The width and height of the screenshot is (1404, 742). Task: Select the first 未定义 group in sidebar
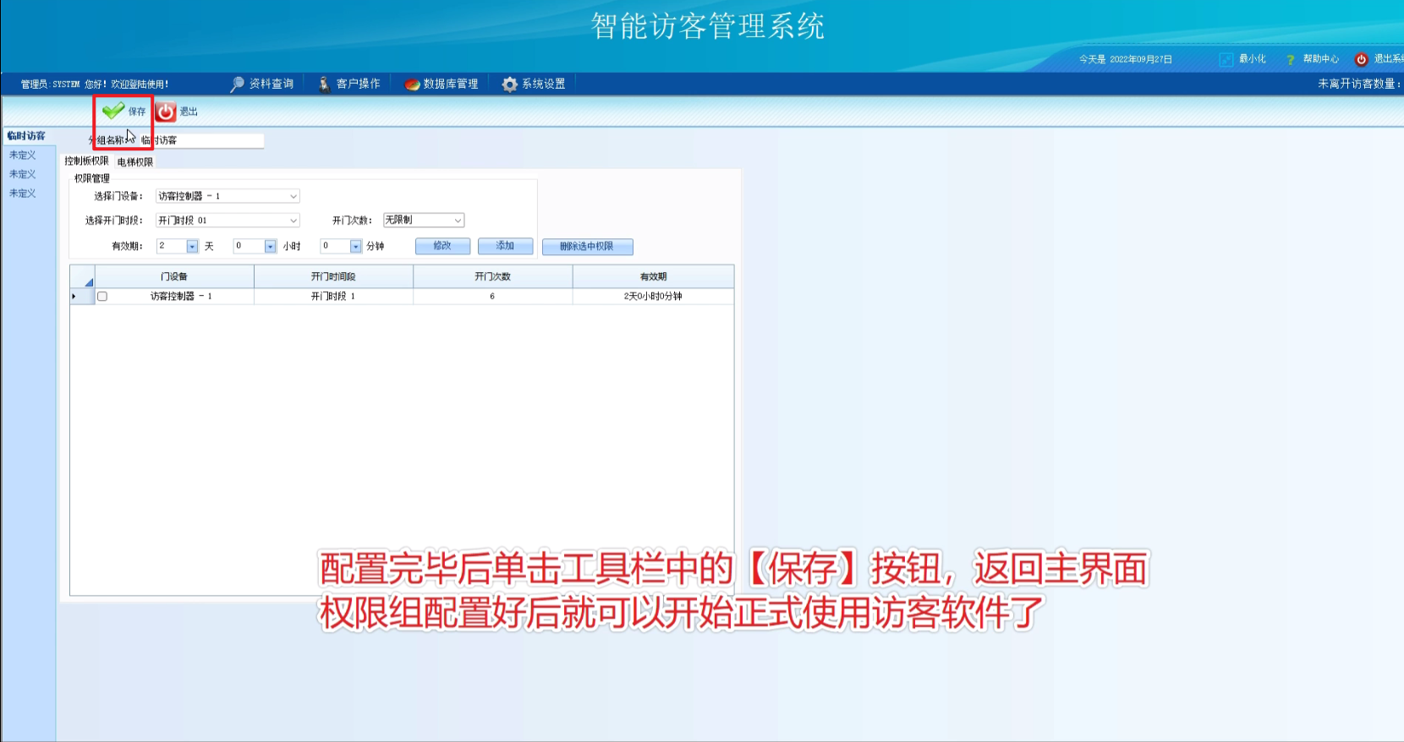point(23,155)
